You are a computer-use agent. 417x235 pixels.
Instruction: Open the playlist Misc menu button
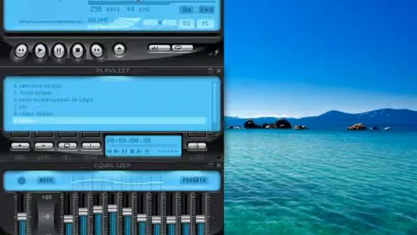(91, 146)
